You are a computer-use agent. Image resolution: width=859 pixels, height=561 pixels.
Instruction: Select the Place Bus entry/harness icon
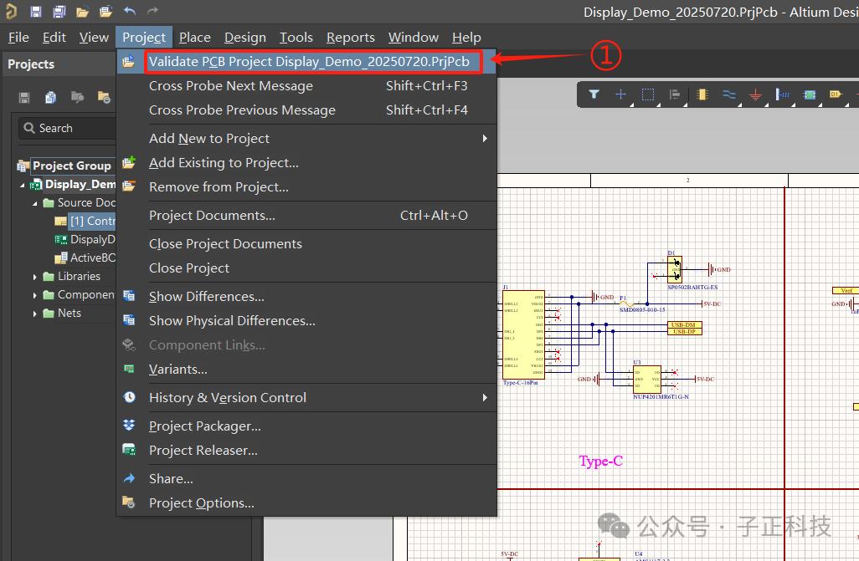pos(782,94)
